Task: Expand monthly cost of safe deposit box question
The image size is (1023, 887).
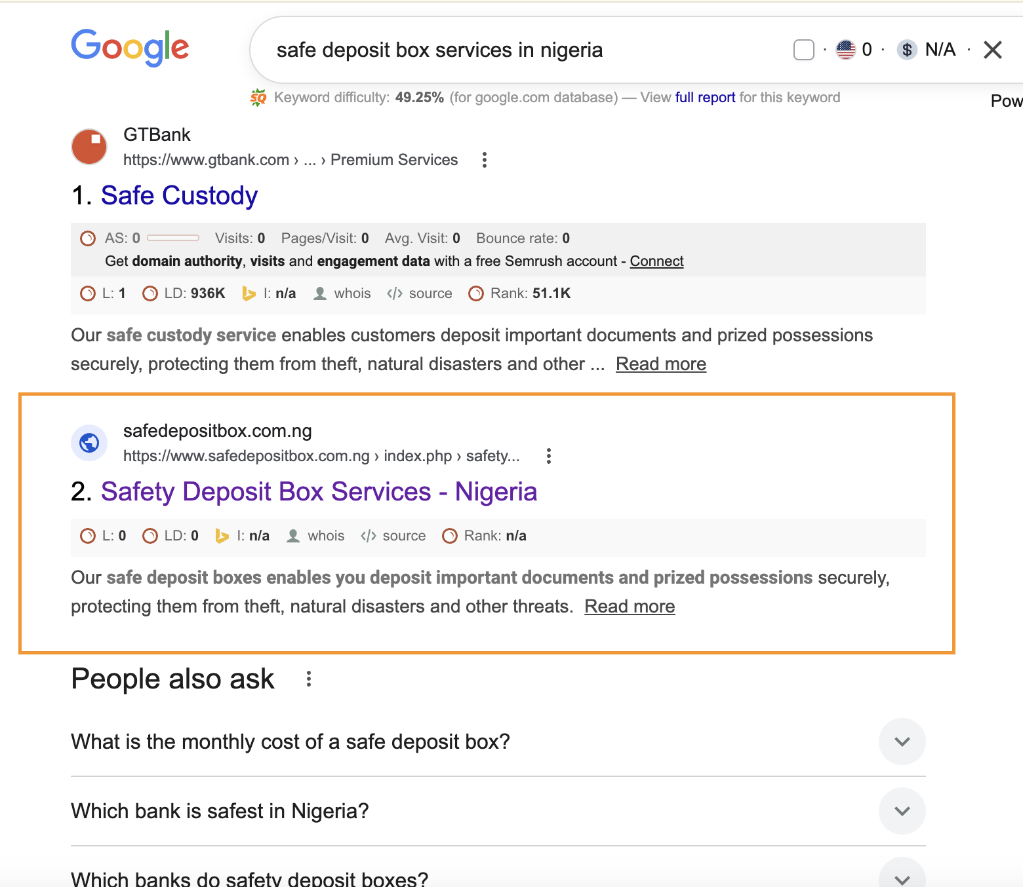Action: coord(902,742)
